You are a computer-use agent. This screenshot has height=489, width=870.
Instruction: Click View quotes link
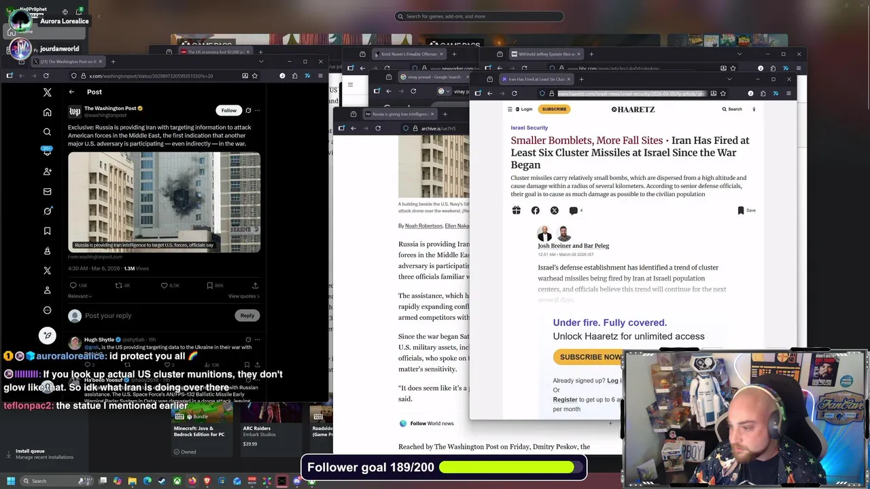244,296
